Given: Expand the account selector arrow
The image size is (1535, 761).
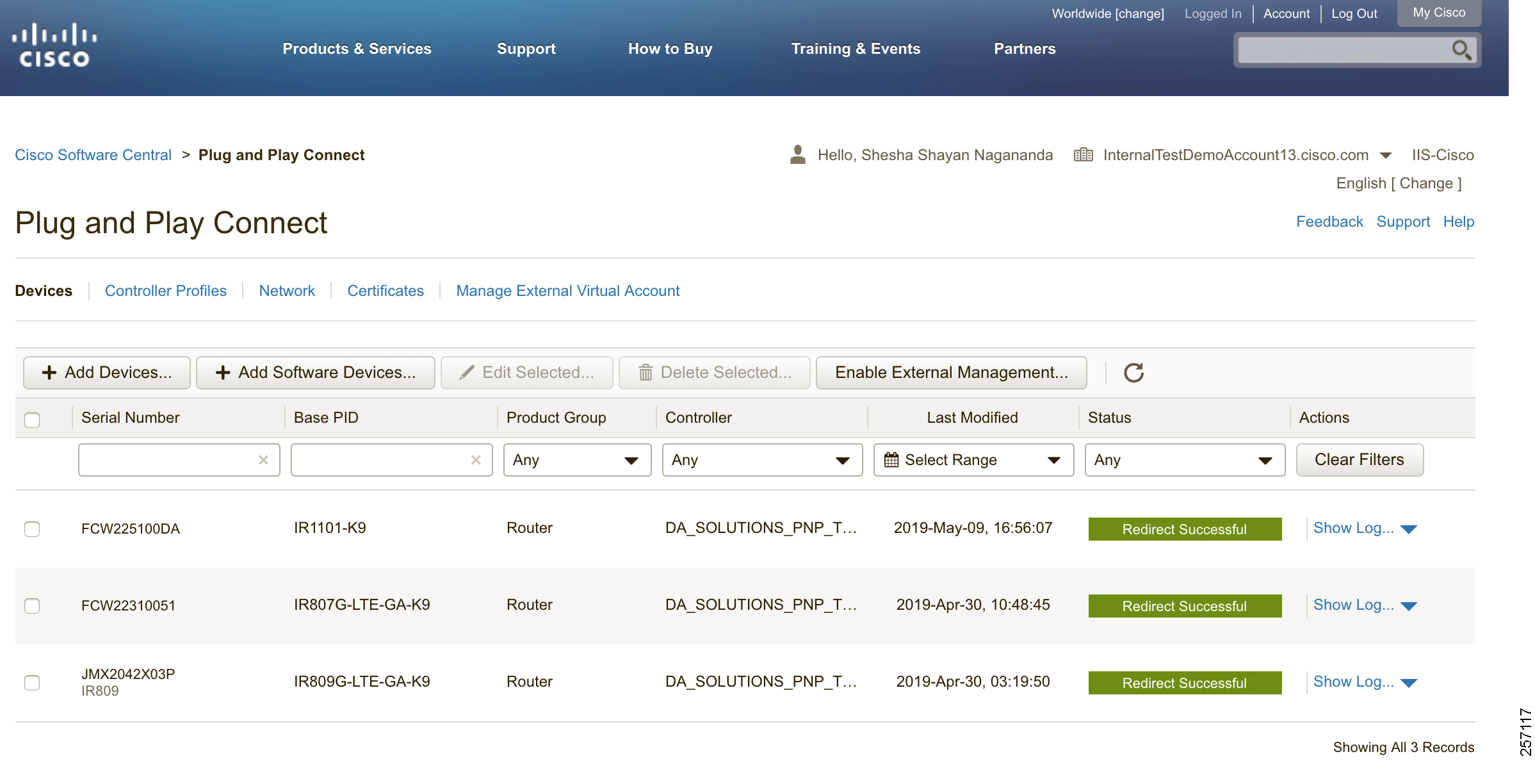Looking at the screenshot, I should tap(1386, 156).
